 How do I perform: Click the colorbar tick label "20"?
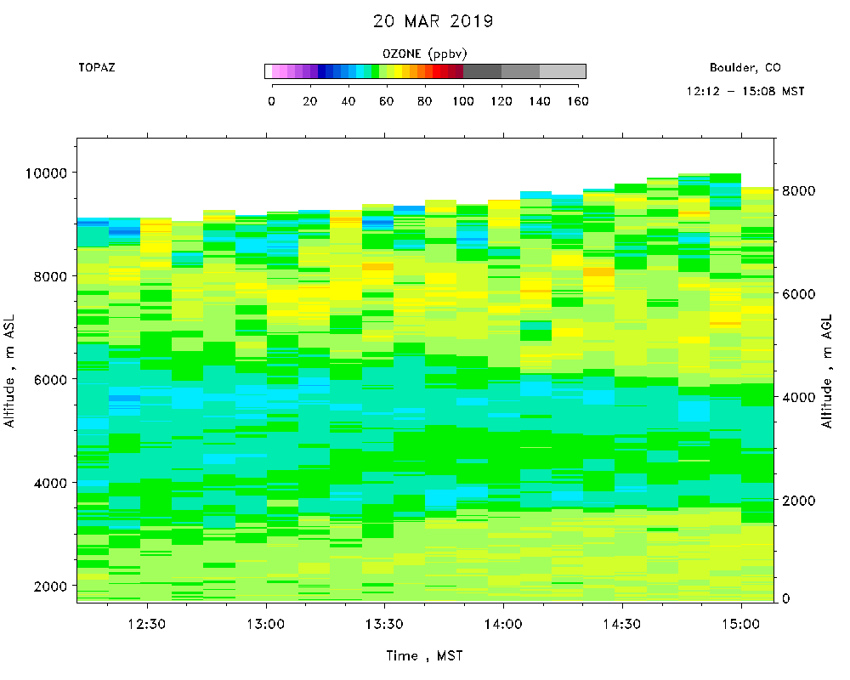(309, 101)
